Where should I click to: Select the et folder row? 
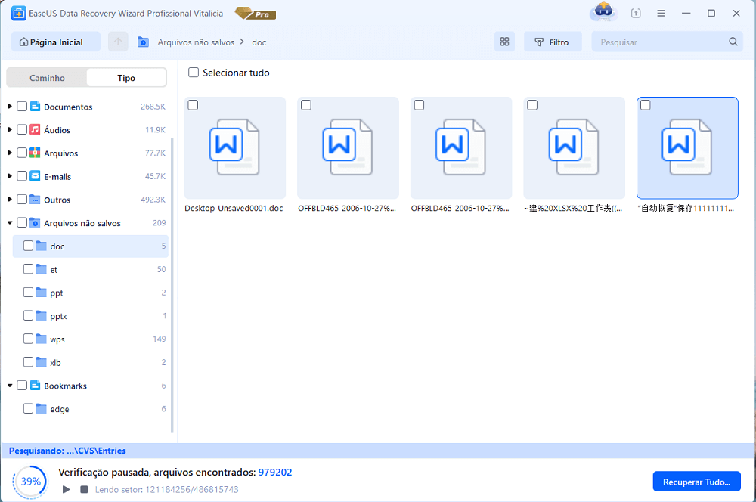tap(90, 269)
